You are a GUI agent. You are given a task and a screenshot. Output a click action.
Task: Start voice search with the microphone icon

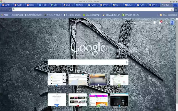[127, 62]
